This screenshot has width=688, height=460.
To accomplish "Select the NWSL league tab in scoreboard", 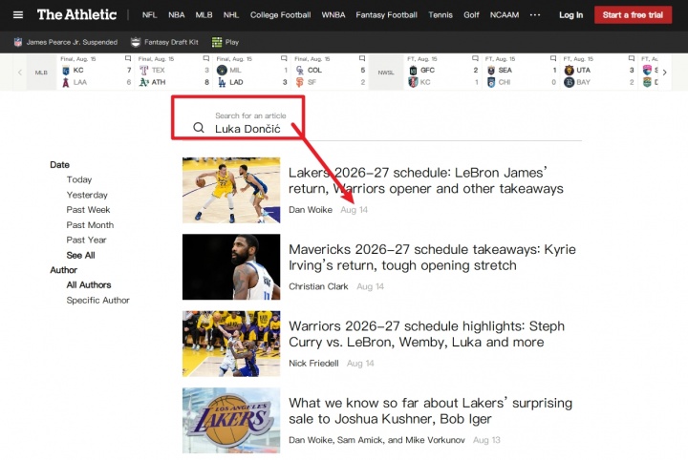I will [386, 73].
